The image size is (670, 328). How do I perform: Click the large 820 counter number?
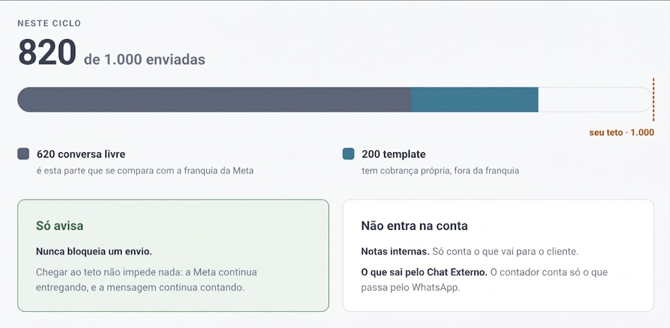tap(47, 52)
